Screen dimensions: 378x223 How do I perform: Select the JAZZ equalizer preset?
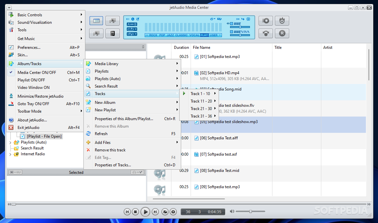170,35
